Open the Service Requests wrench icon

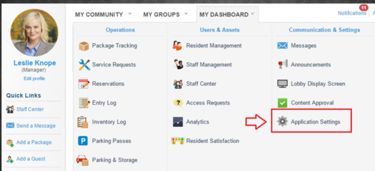pyautogui.click(x=84, y=65)
